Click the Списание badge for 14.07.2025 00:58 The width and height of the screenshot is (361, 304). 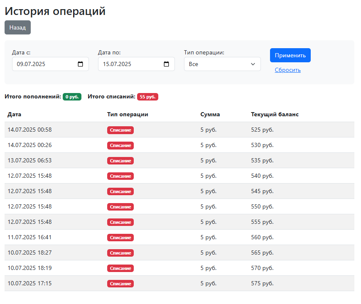[120, 130]
